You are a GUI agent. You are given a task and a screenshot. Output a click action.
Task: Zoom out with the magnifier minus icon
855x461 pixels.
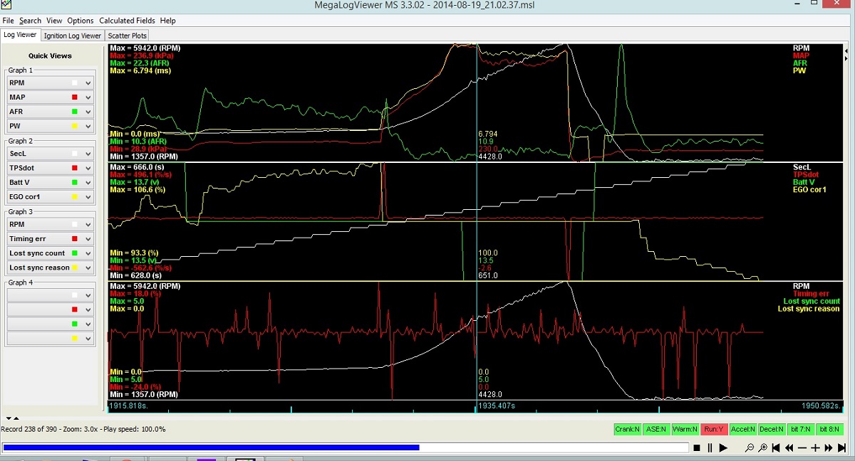pyautogui.click(x=749, y=448)
